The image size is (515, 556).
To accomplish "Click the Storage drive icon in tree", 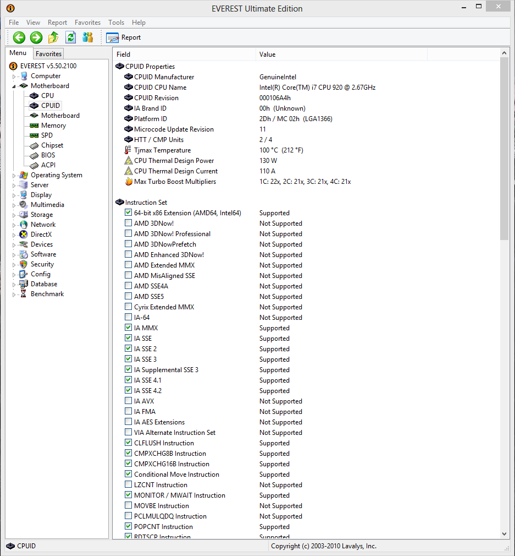I will tap(24, 215).
